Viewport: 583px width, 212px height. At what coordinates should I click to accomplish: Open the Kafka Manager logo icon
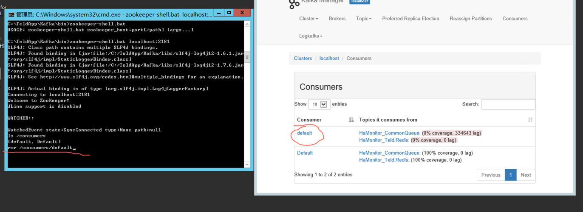pos(294,4)
